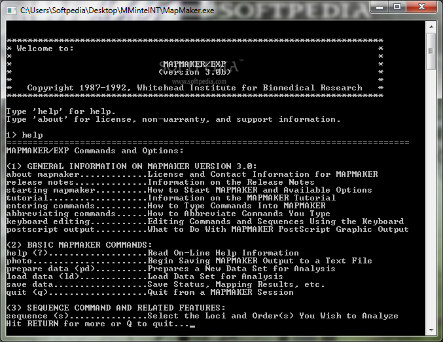Screen dimensions: 443x342
Task: Click the "Type 'help' for help." line
Action: click(x=61, y=111)
